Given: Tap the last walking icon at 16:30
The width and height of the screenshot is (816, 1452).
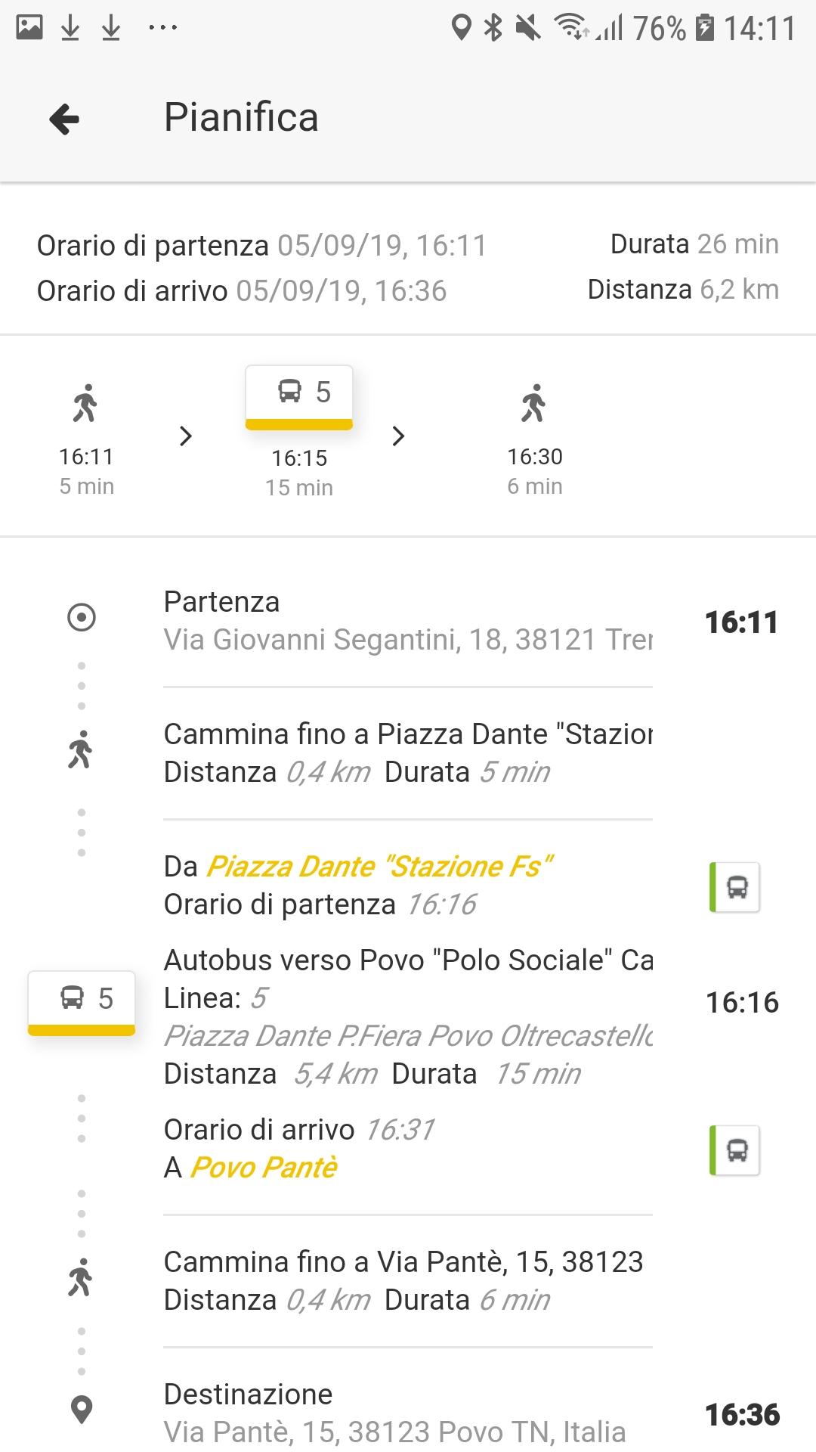Looking at the screenshot, I should 533,402.
